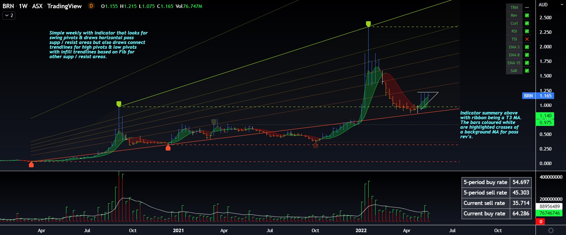Click the blue BRN 1.165 price label

coord(538,96)
